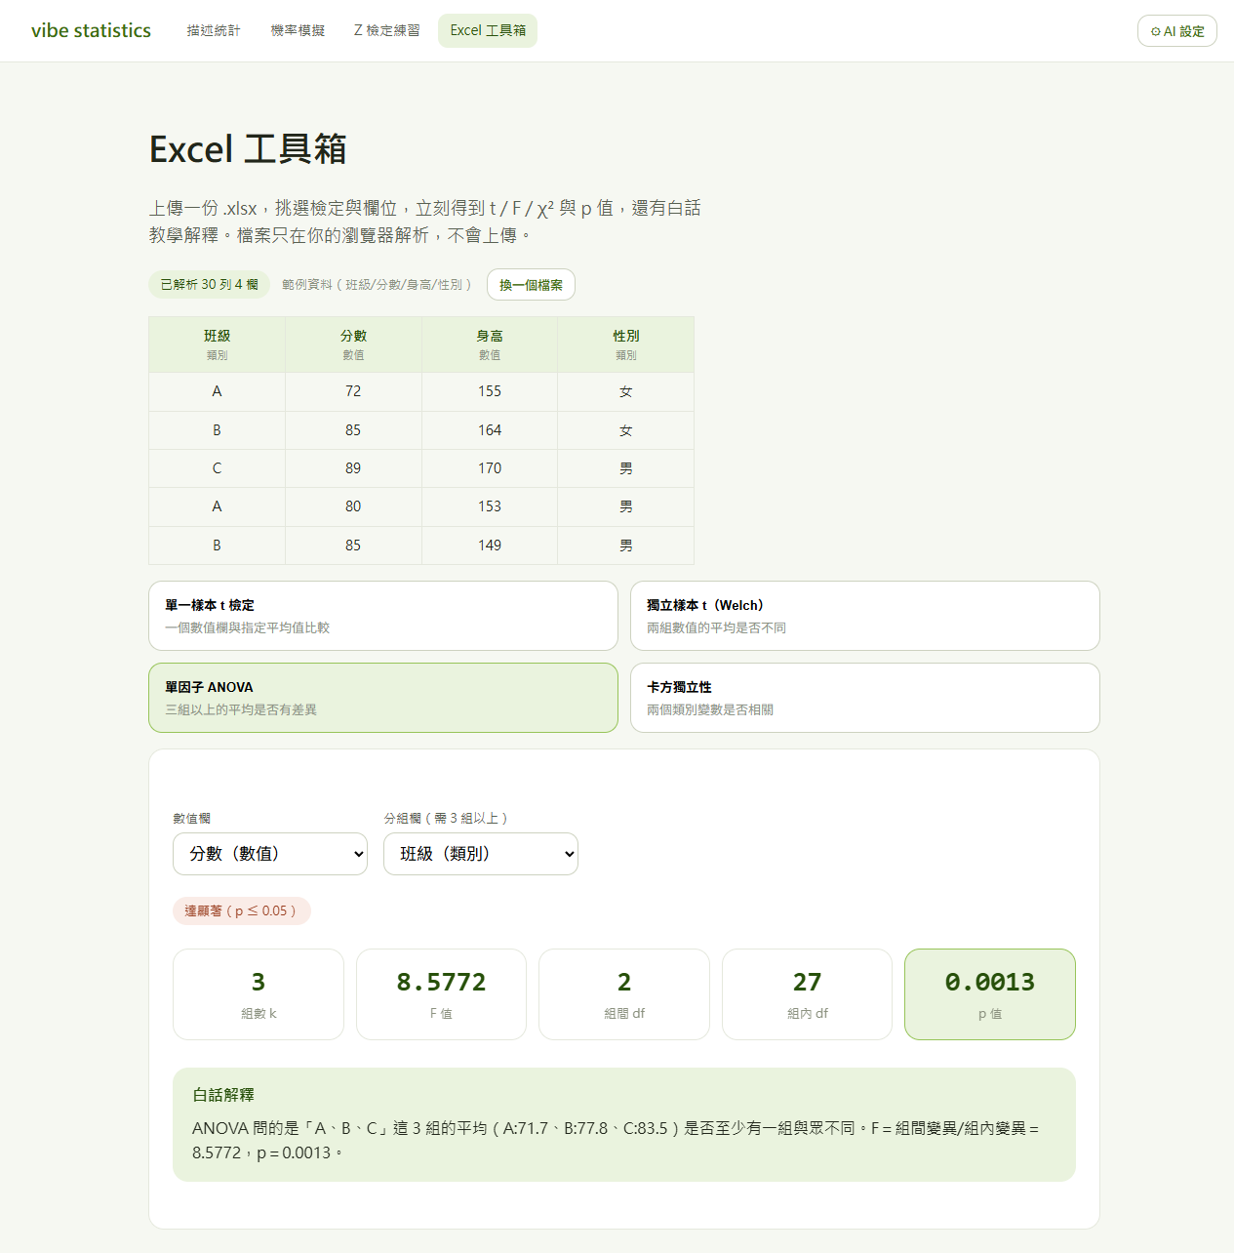Click the 分數 column header
Screen dimensions: 1234x1253
(353, 344)
